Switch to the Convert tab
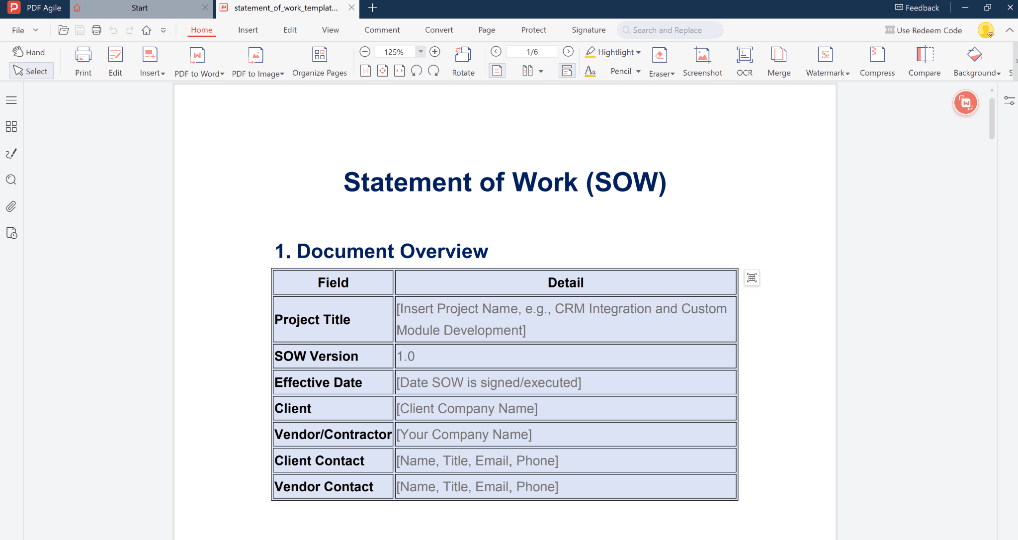 [438, 30]
